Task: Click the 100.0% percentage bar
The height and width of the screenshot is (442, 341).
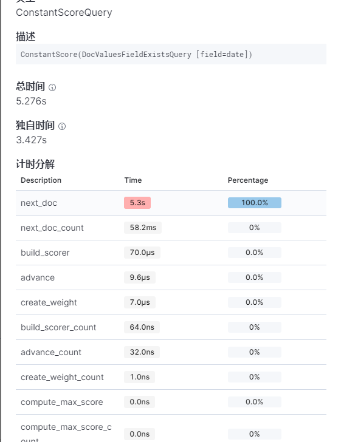Action: (x=255, y=203)
